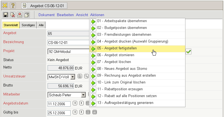
Task: Open help with the question mark icon
Action: (x=13, y=5)
